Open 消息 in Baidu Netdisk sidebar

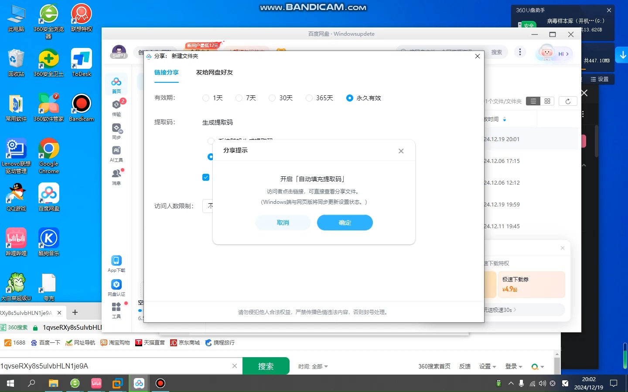(x=116, y=177)
